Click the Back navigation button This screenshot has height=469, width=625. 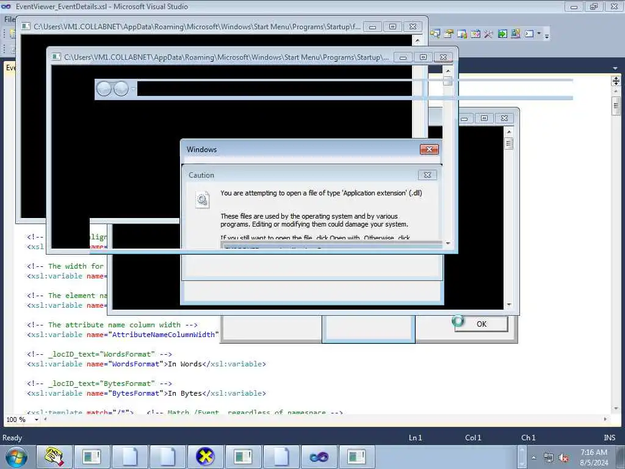[104, 89]
